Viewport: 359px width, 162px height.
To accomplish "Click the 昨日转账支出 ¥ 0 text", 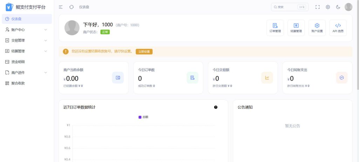I will tap(298, 86).
